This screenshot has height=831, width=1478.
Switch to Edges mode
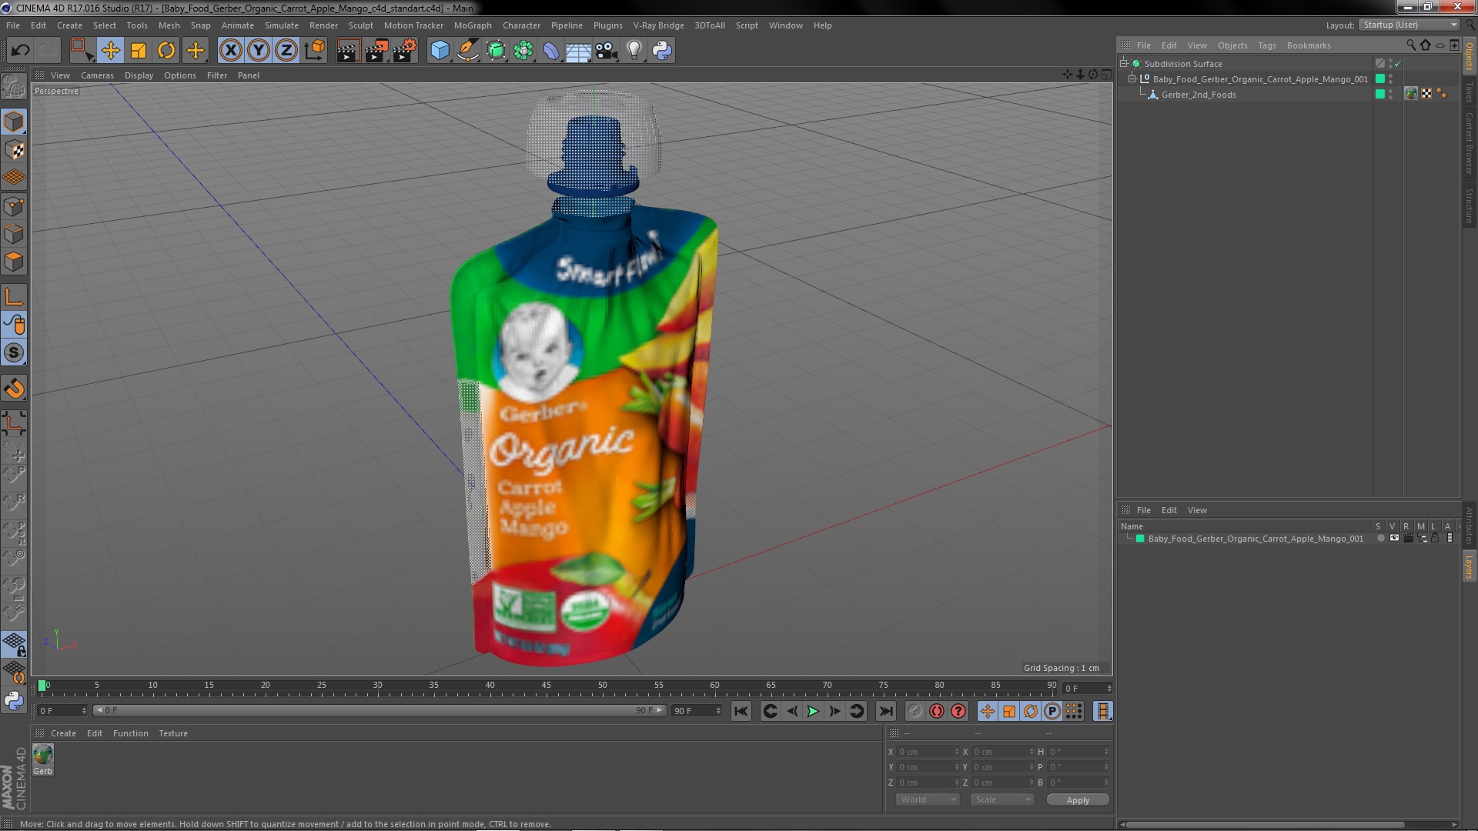click(14, 234)
